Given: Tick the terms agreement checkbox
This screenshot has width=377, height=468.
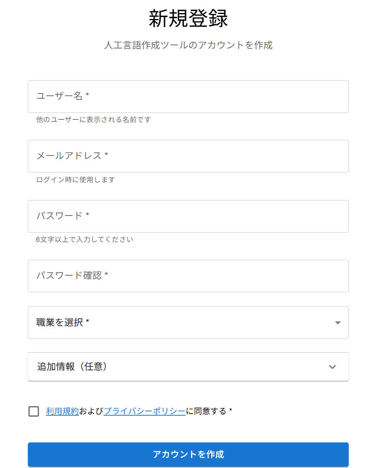Looking at the screenshot, I should coord(34,411).
